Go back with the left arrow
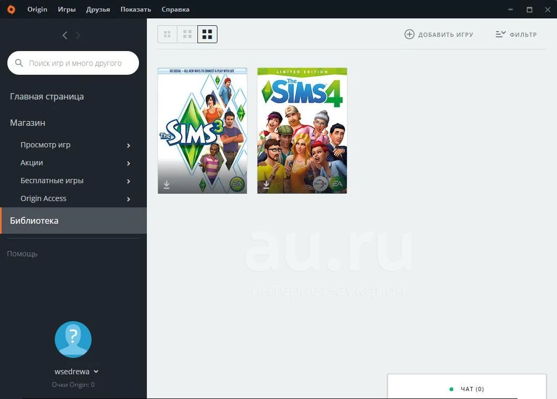557x399 pixels. point(65,35)
